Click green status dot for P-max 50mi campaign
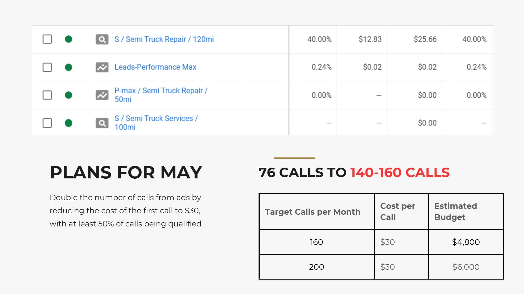524x294 pixels. click(x=68, y=95)
